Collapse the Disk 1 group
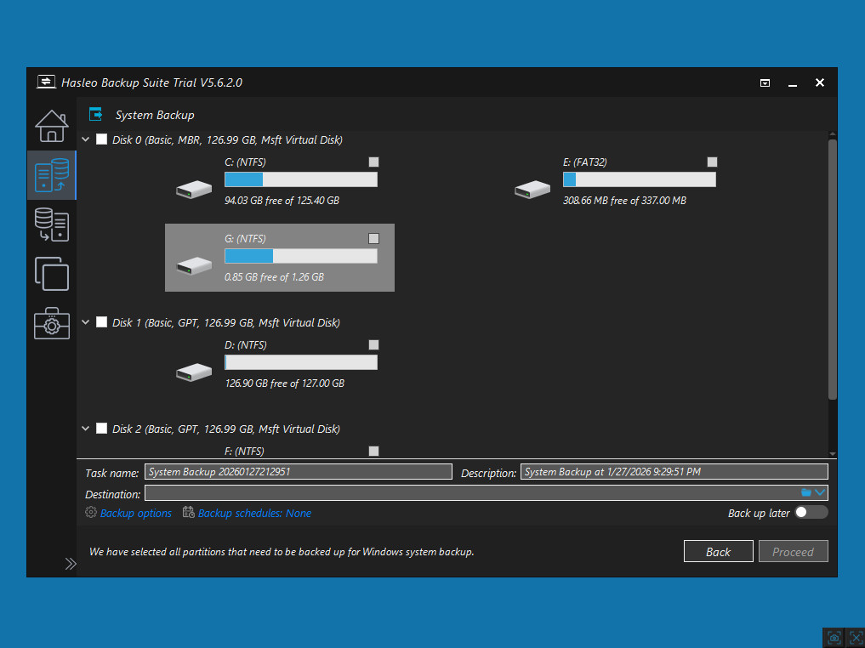This screenshot has height=648, width=865. tap(85, 322)
